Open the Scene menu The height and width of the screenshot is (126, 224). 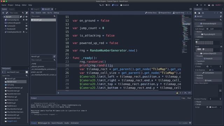coord(4,5)
